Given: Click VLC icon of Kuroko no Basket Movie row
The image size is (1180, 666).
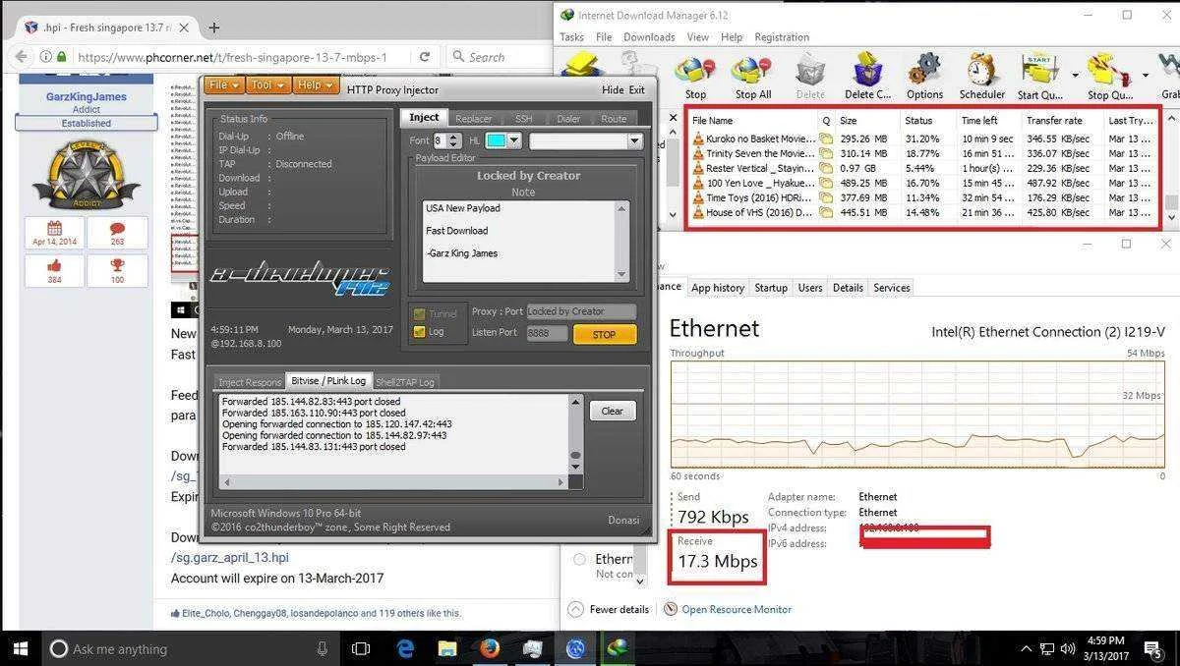Looking at the screenshot, I should pos(698,139).
